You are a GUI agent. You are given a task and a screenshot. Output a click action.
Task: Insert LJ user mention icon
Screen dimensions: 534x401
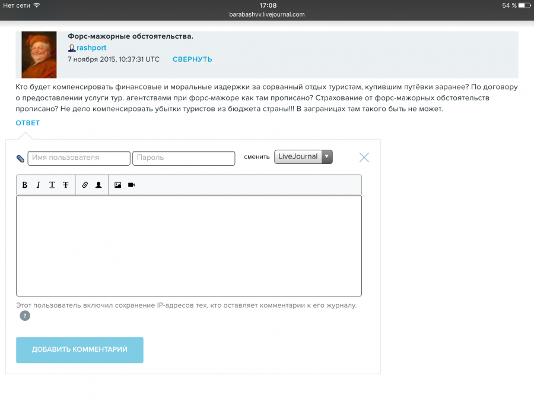[98, 185]
